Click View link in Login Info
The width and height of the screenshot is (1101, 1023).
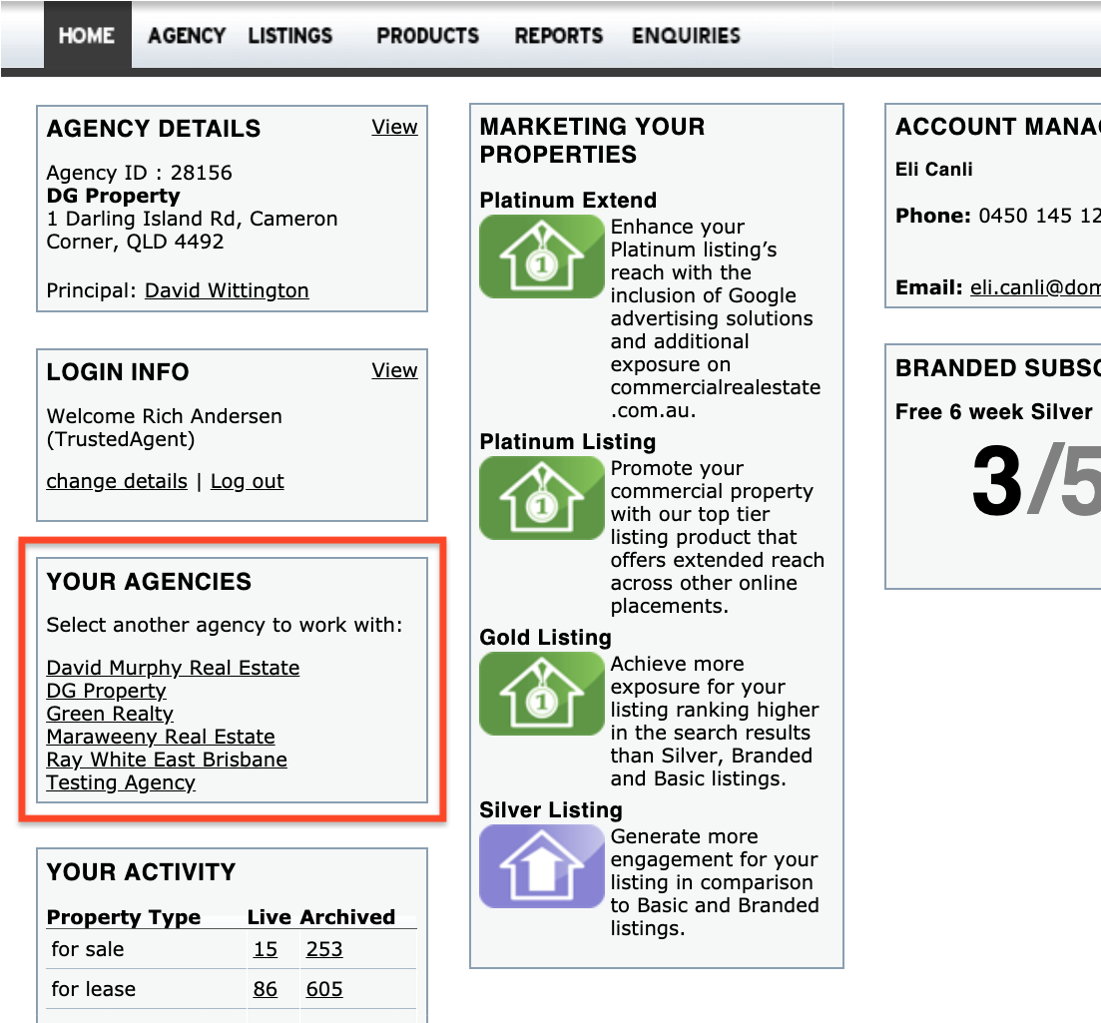point(394,370)
